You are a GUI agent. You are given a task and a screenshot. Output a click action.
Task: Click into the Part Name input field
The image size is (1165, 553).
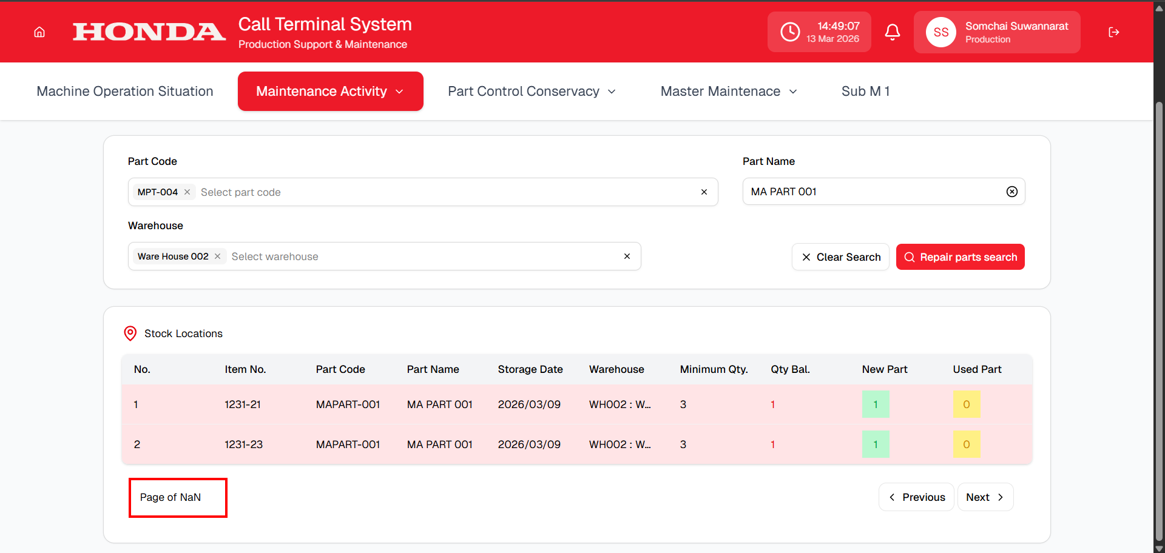click(x=874, y=192)
